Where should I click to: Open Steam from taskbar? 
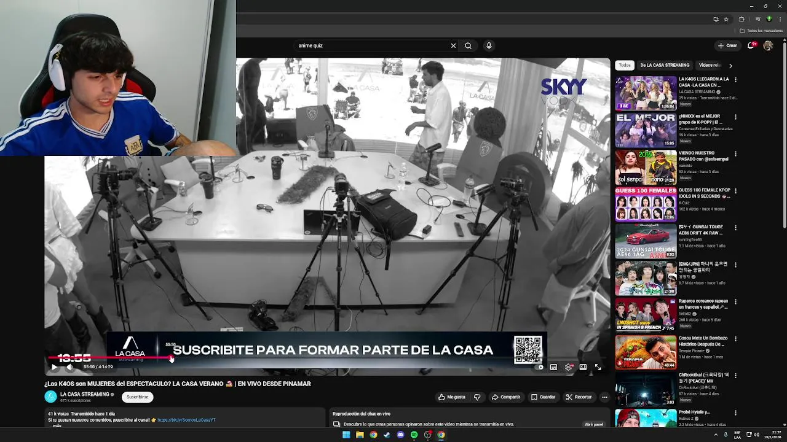tap(387, 435)
